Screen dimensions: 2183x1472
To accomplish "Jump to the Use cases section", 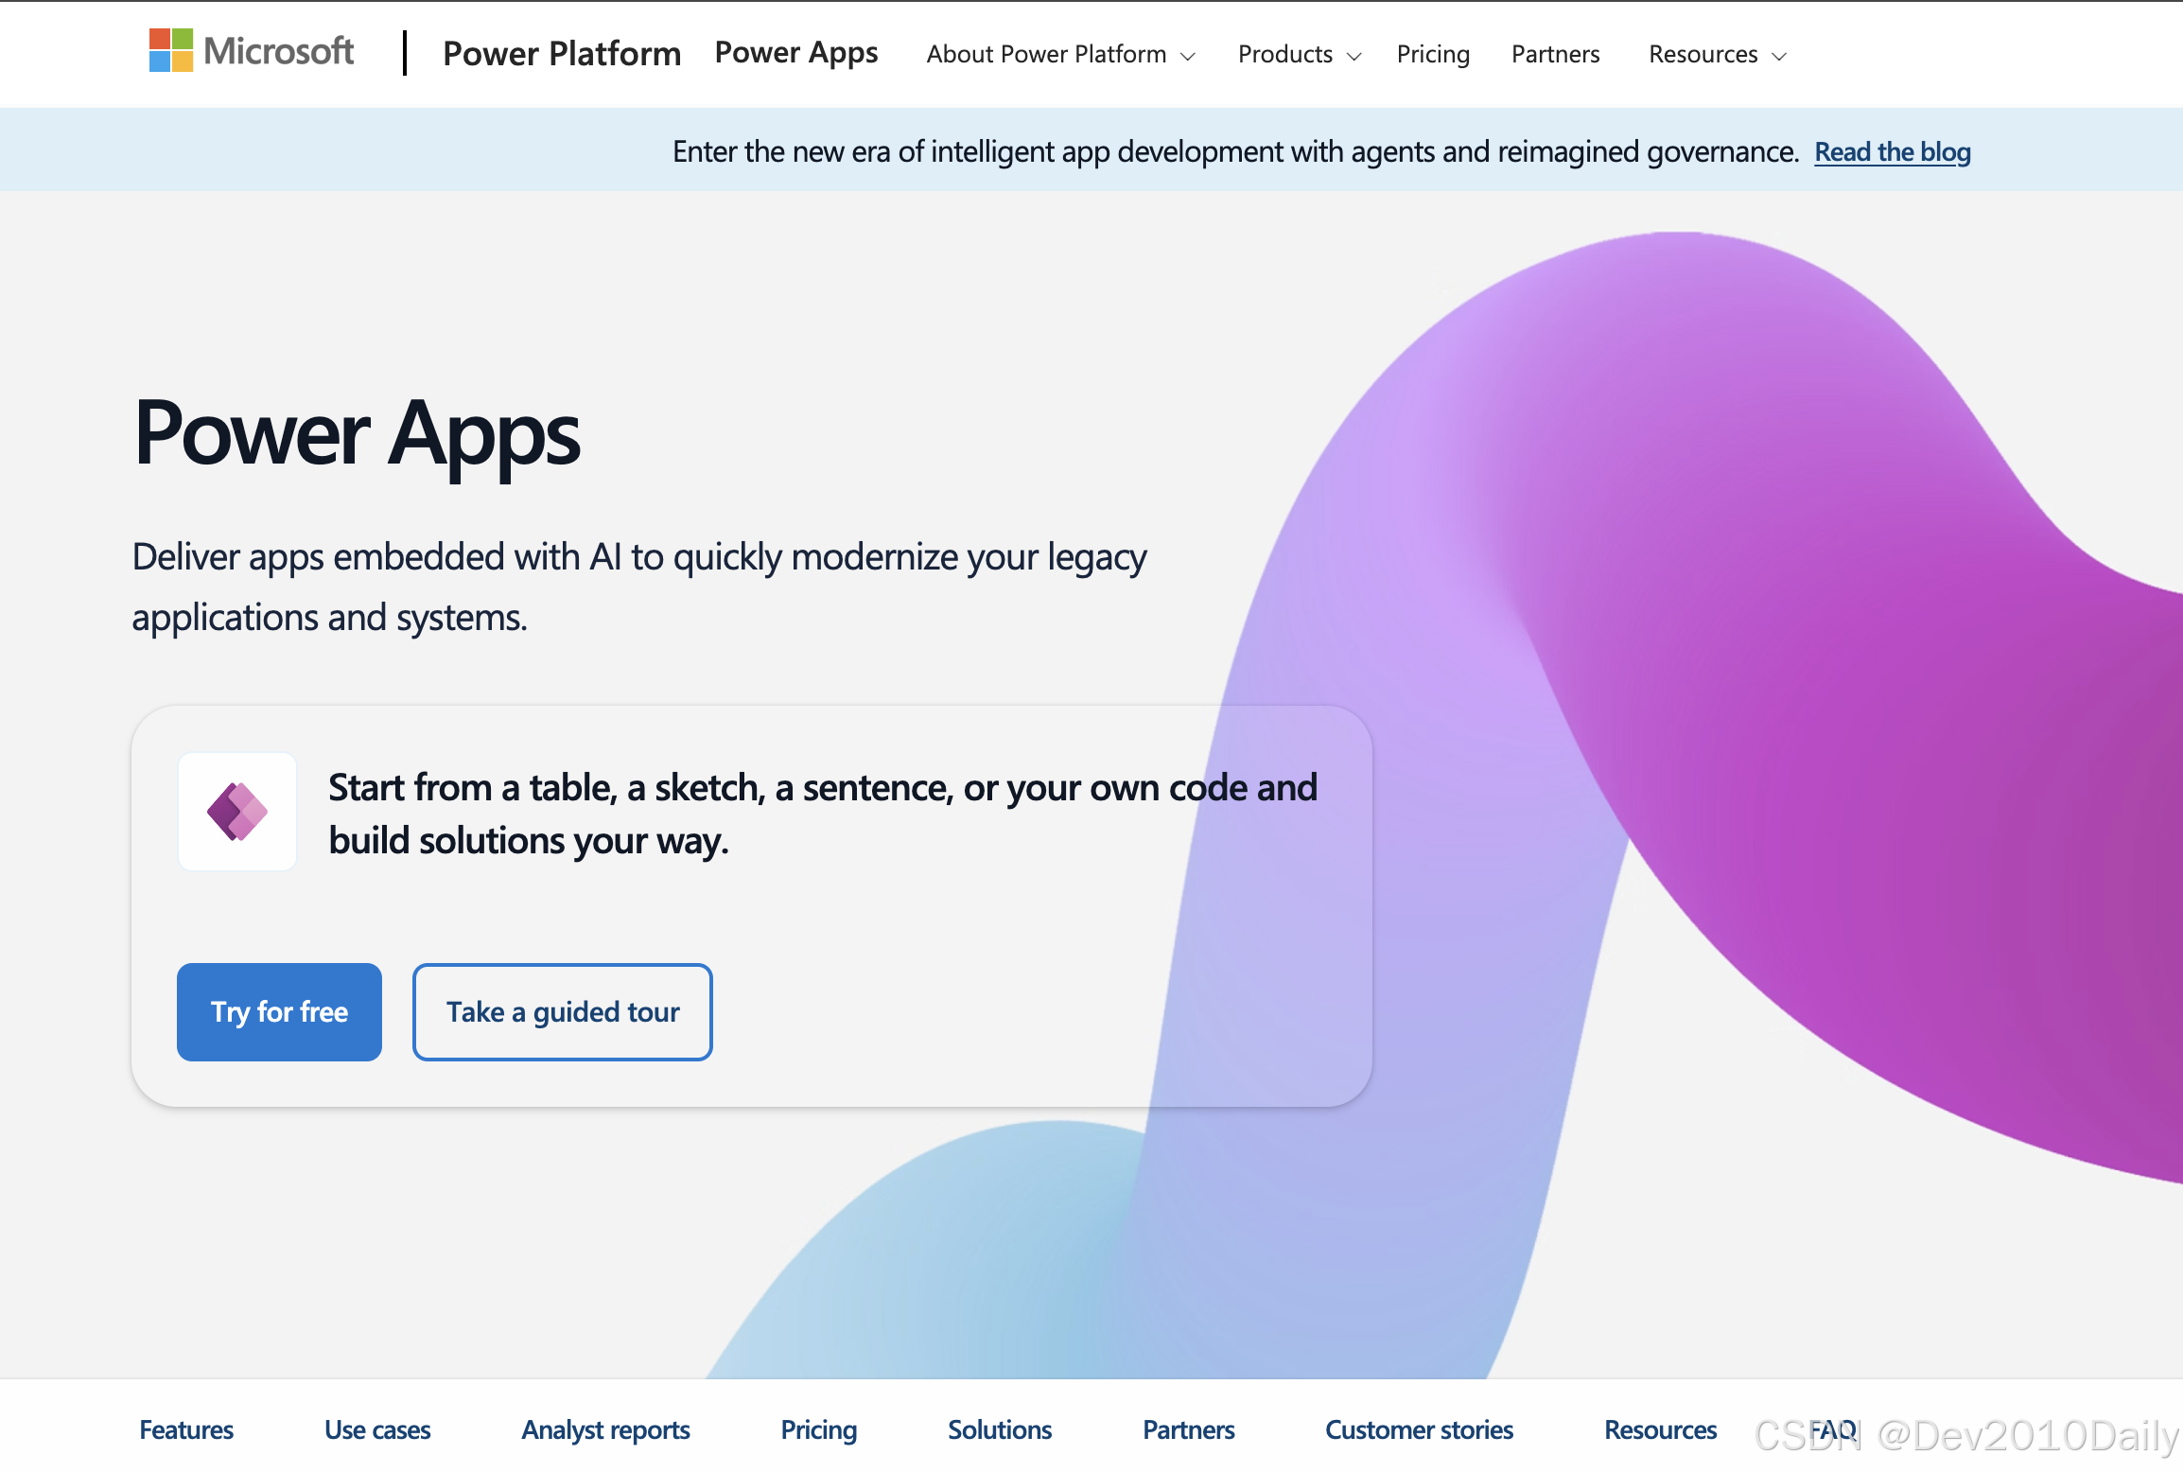I will tap(377, 1429).
